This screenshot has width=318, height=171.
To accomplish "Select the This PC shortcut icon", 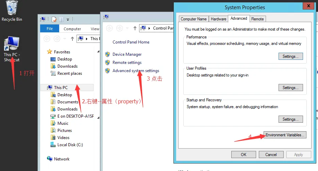I will point(12,44).
